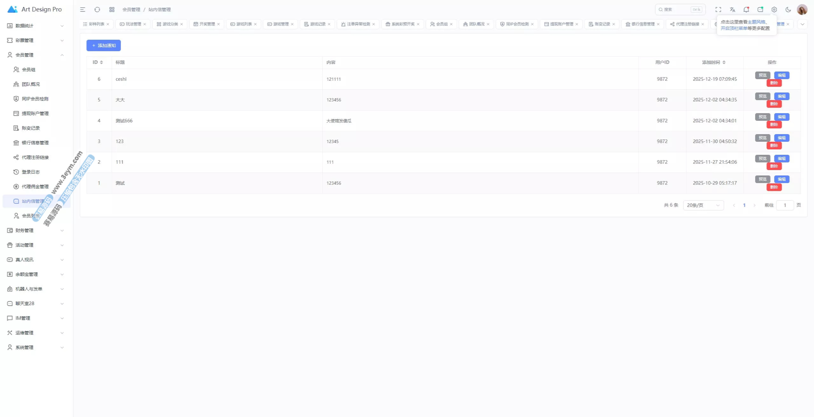
Task: Open the 20条/页 page size dropdown
Action: 703,205
